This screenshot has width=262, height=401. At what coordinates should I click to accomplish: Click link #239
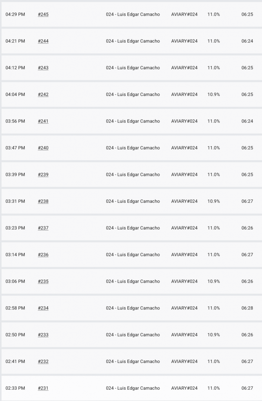pyautogui.click(x=43, y=174)
